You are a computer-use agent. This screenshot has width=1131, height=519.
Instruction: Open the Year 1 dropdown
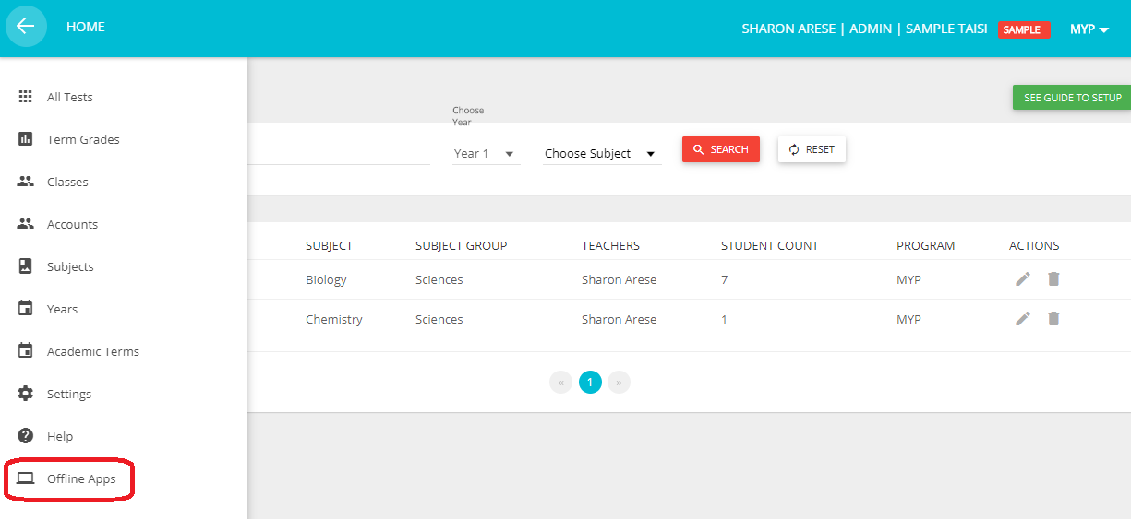(486, 154)
